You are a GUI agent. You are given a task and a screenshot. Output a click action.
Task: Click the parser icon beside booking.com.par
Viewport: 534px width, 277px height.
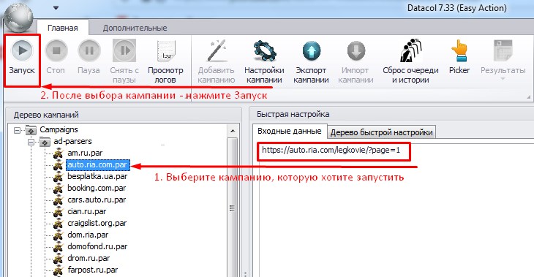point(59,188)
